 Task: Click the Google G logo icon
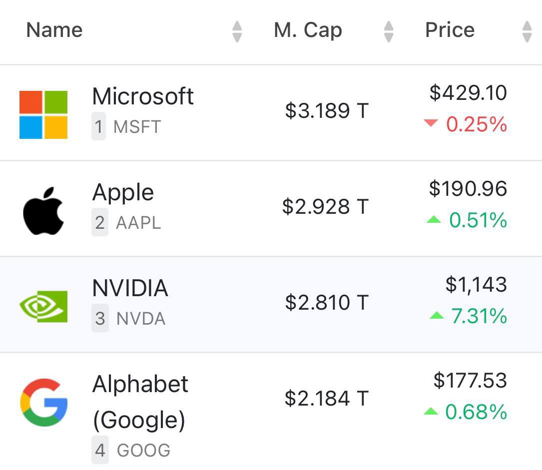pyautogui.click(x=43, y=403)
